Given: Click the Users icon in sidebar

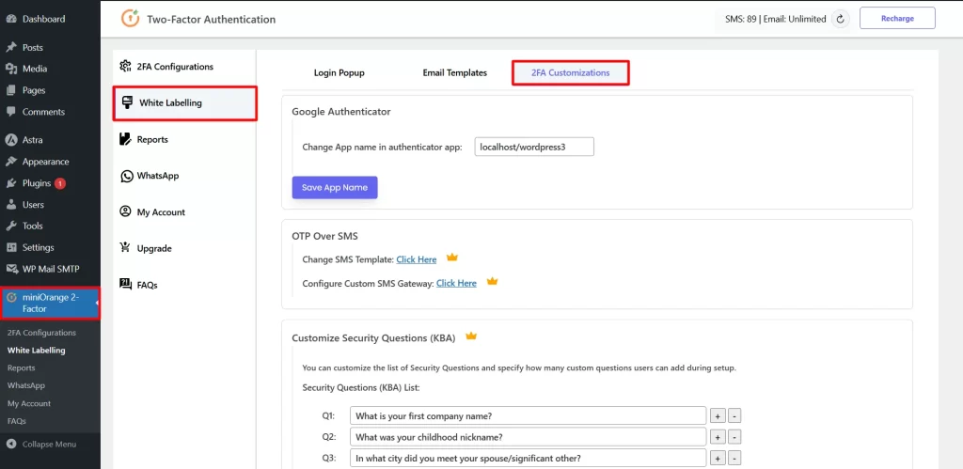Looking at the screenshot, I should pos(11,204).
